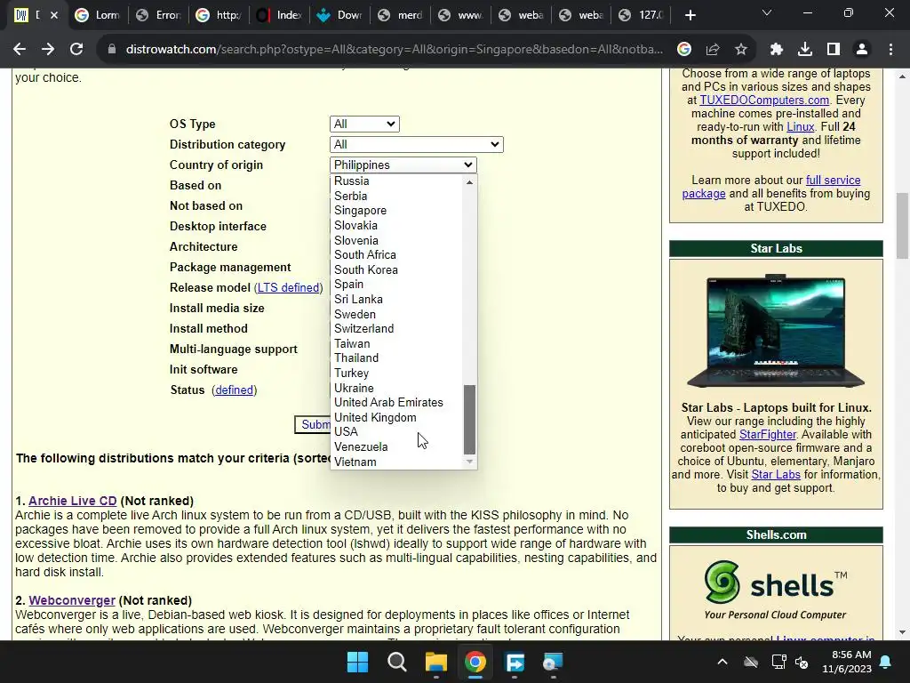Close the DistroWatch tab
The width and height of the screenshot is (910, 683).
point(54,15)
